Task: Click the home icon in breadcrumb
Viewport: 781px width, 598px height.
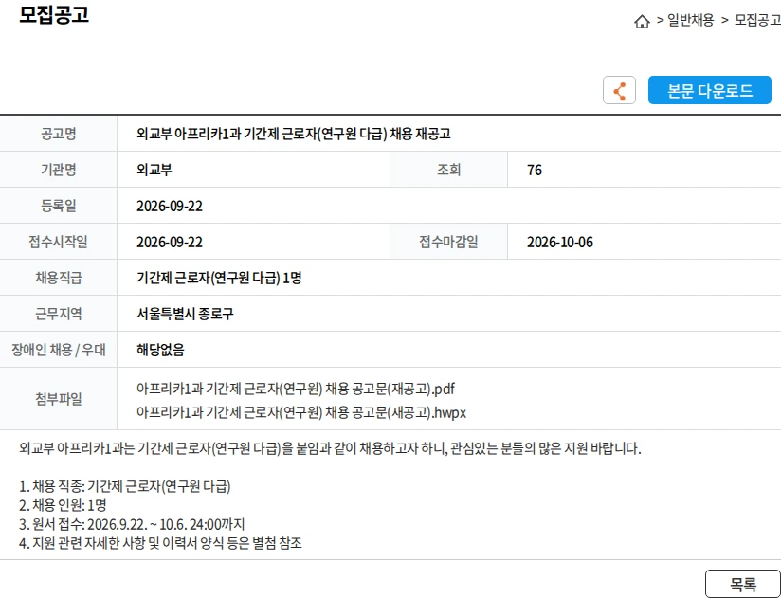Action: coord(642,22)
